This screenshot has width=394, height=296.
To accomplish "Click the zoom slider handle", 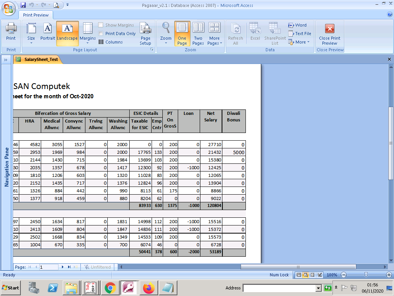I will point(366,274).
